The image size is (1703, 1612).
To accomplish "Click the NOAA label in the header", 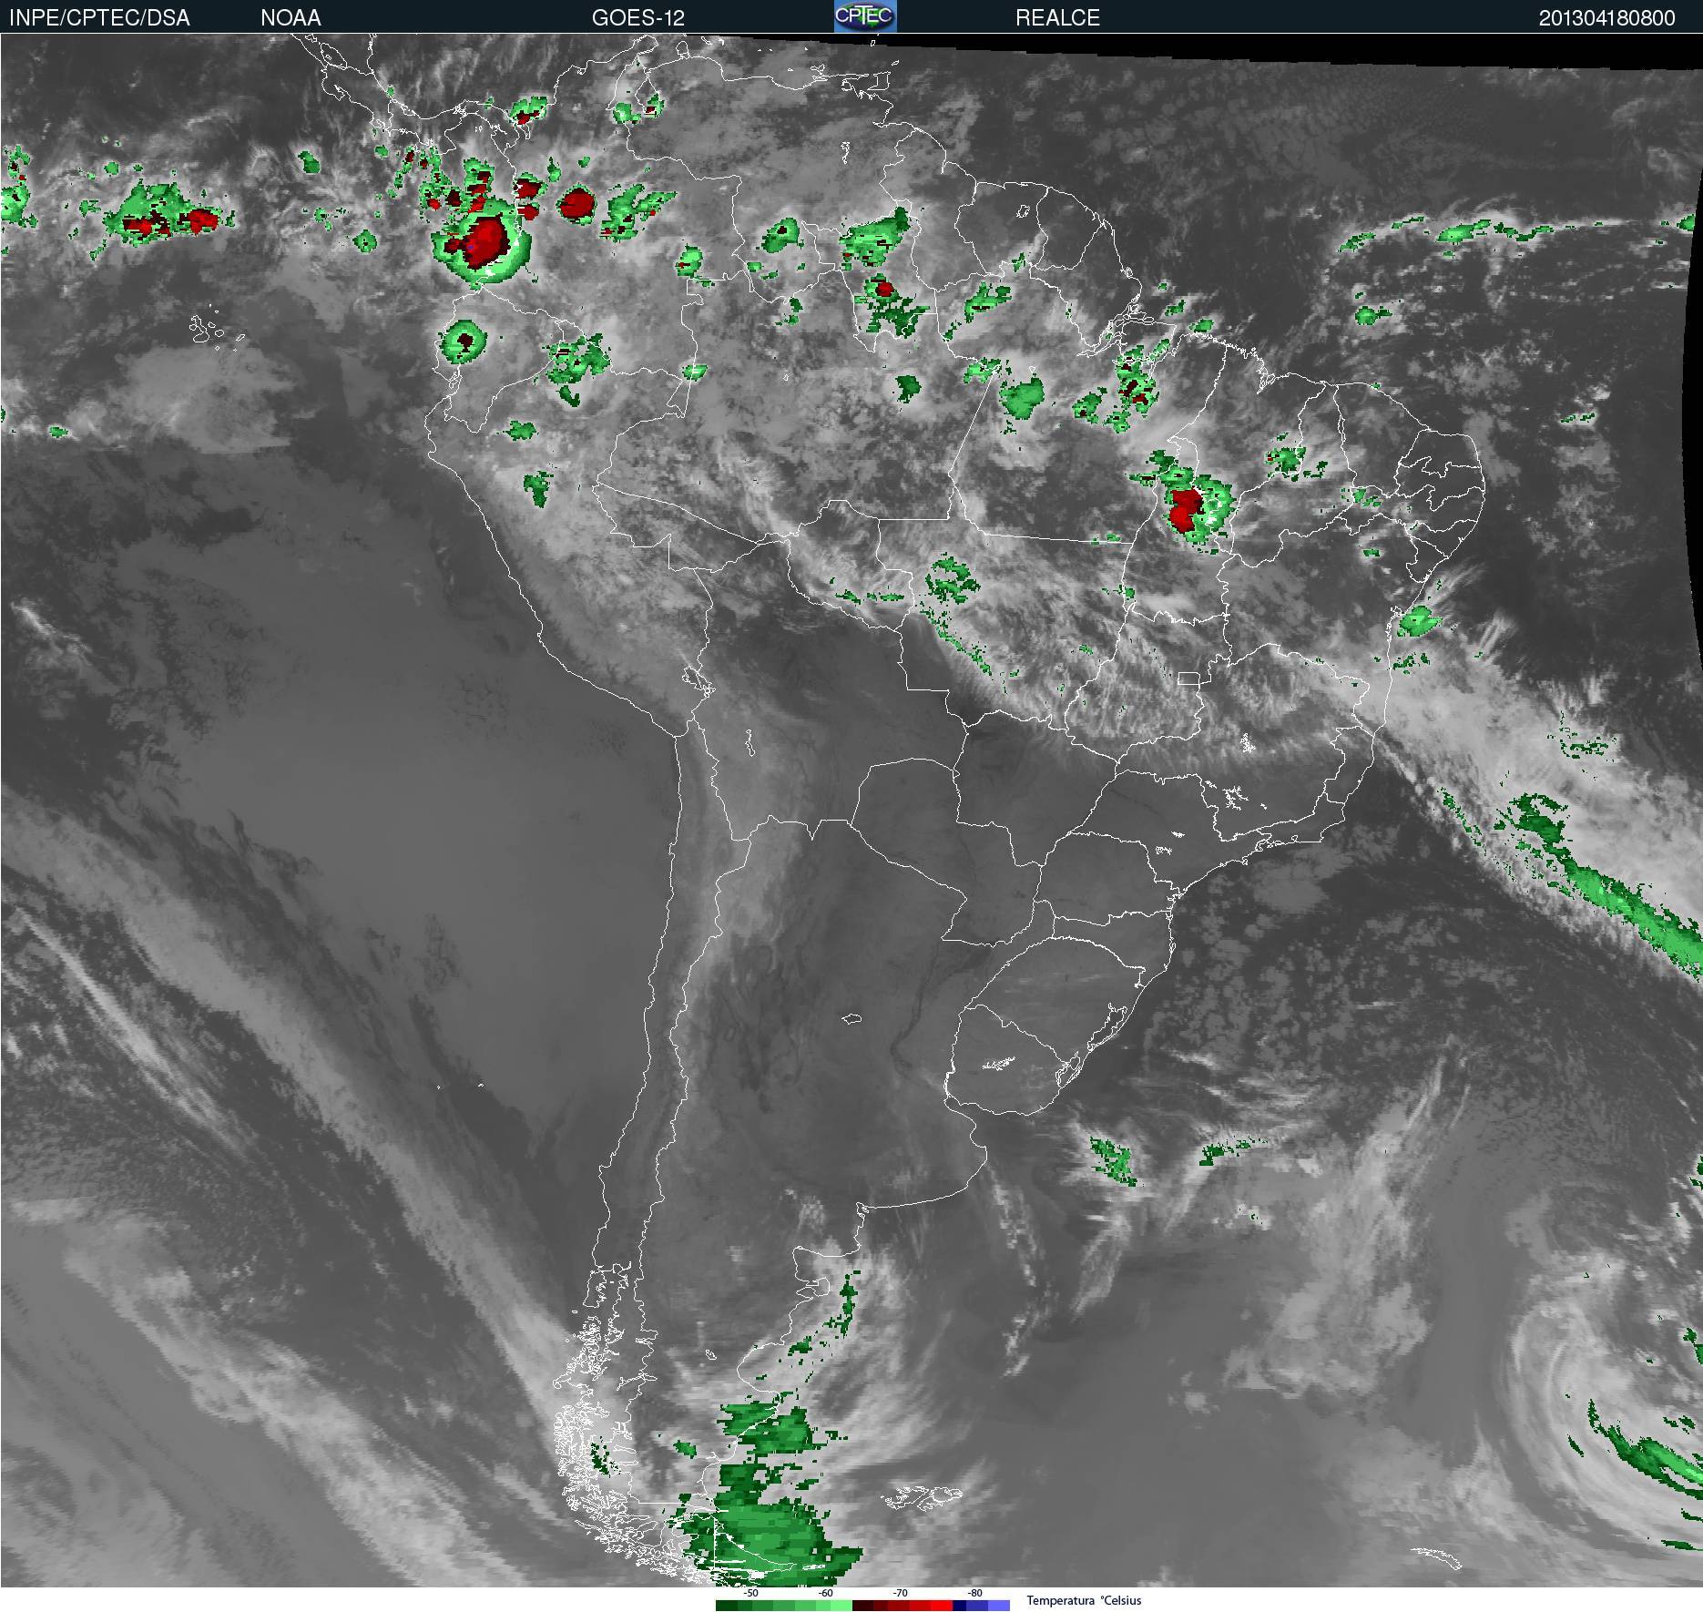I will 291,18.
